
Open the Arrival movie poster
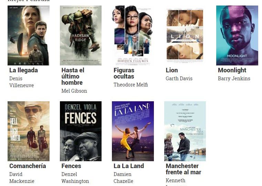[x=29, y=35]
